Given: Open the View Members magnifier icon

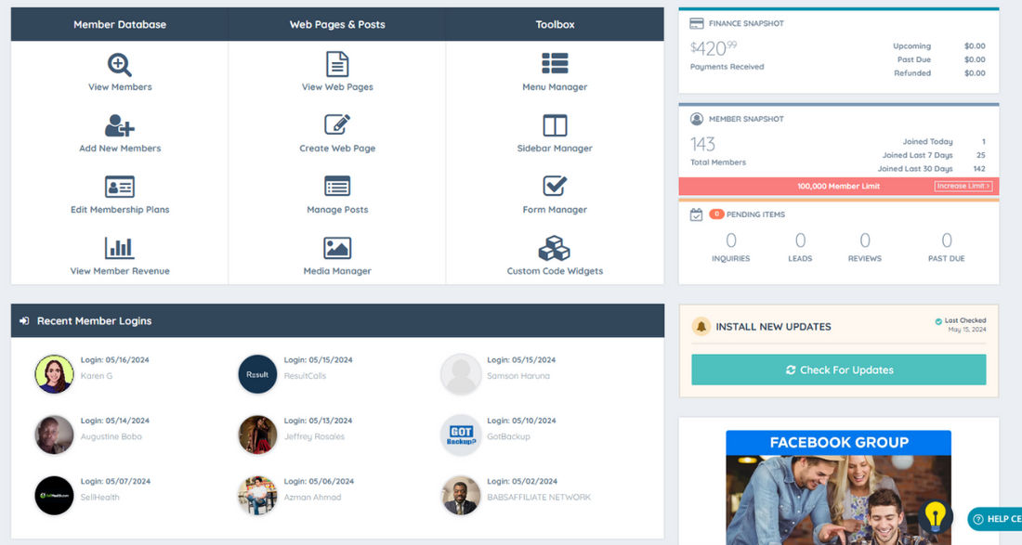Looking at the screenshot, I should [120, 64].
